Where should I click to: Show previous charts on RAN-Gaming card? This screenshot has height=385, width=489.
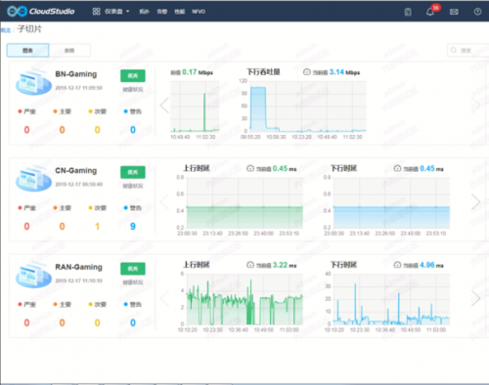pos(164,298)
